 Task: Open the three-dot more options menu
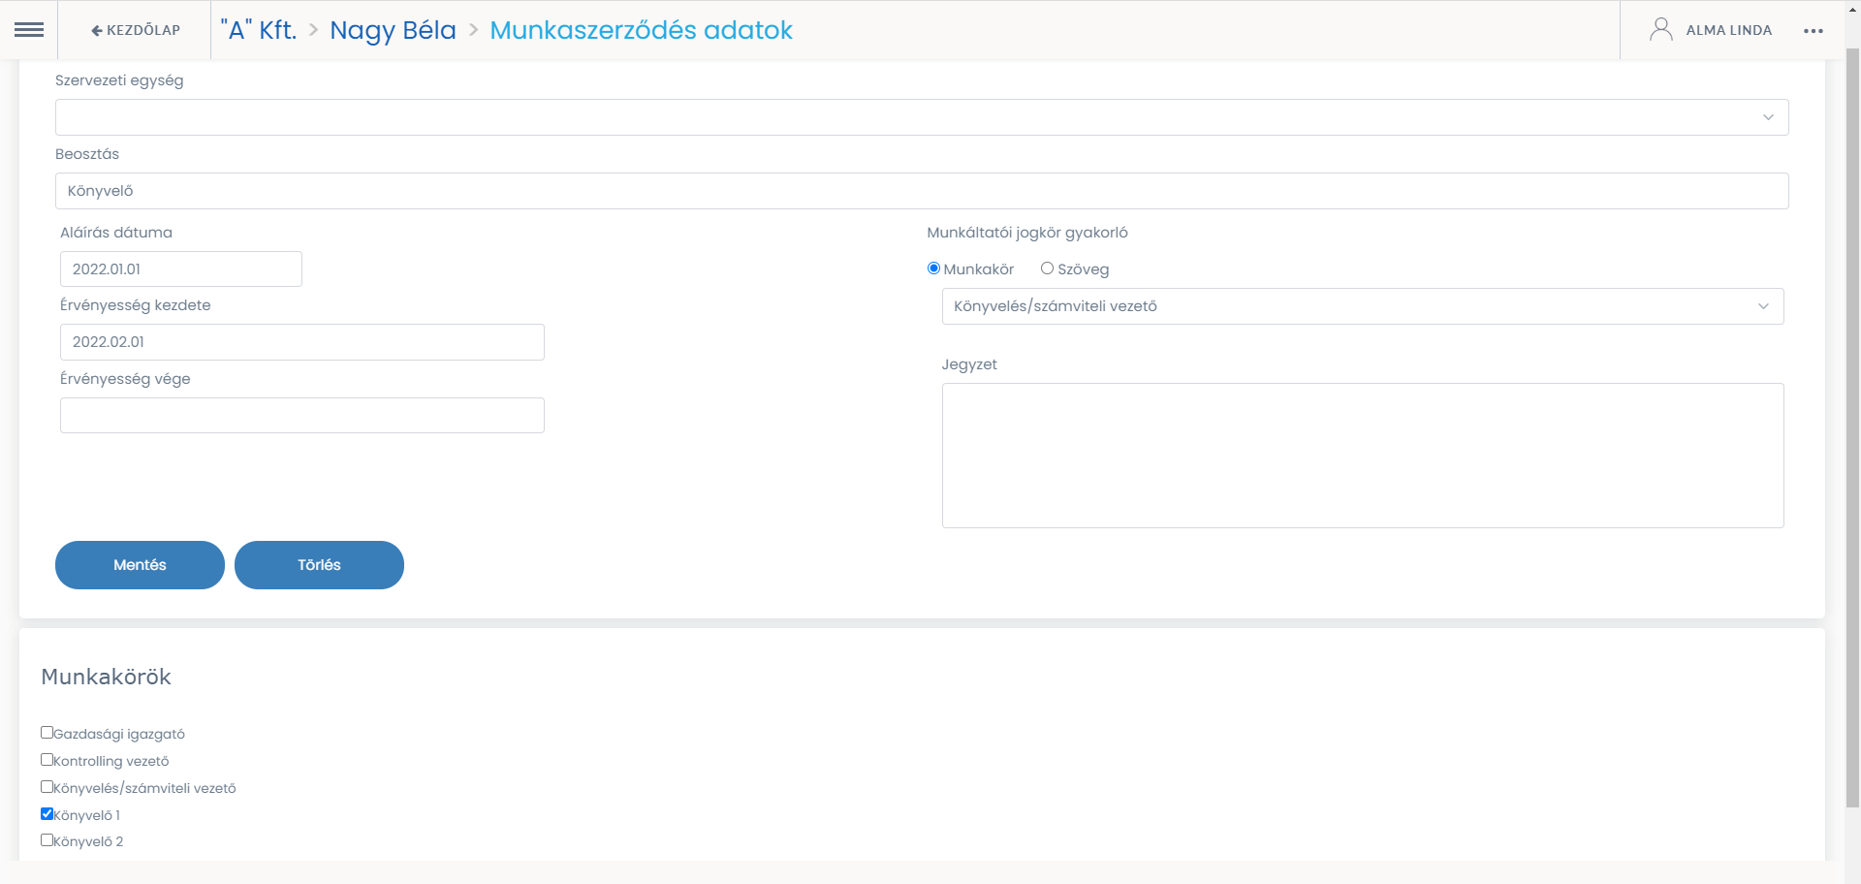pyautogui.click(x=1813, y=31)
